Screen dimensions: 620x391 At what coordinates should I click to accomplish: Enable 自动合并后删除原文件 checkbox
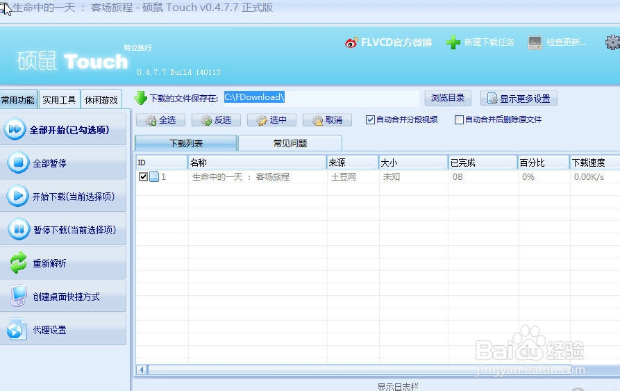459,119
